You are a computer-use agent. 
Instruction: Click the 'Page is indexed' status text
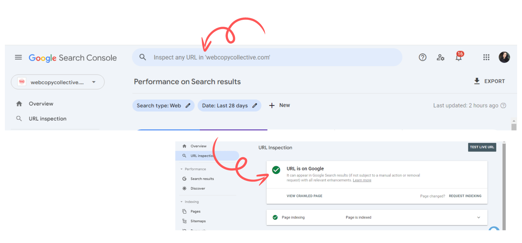pos(358,217)
